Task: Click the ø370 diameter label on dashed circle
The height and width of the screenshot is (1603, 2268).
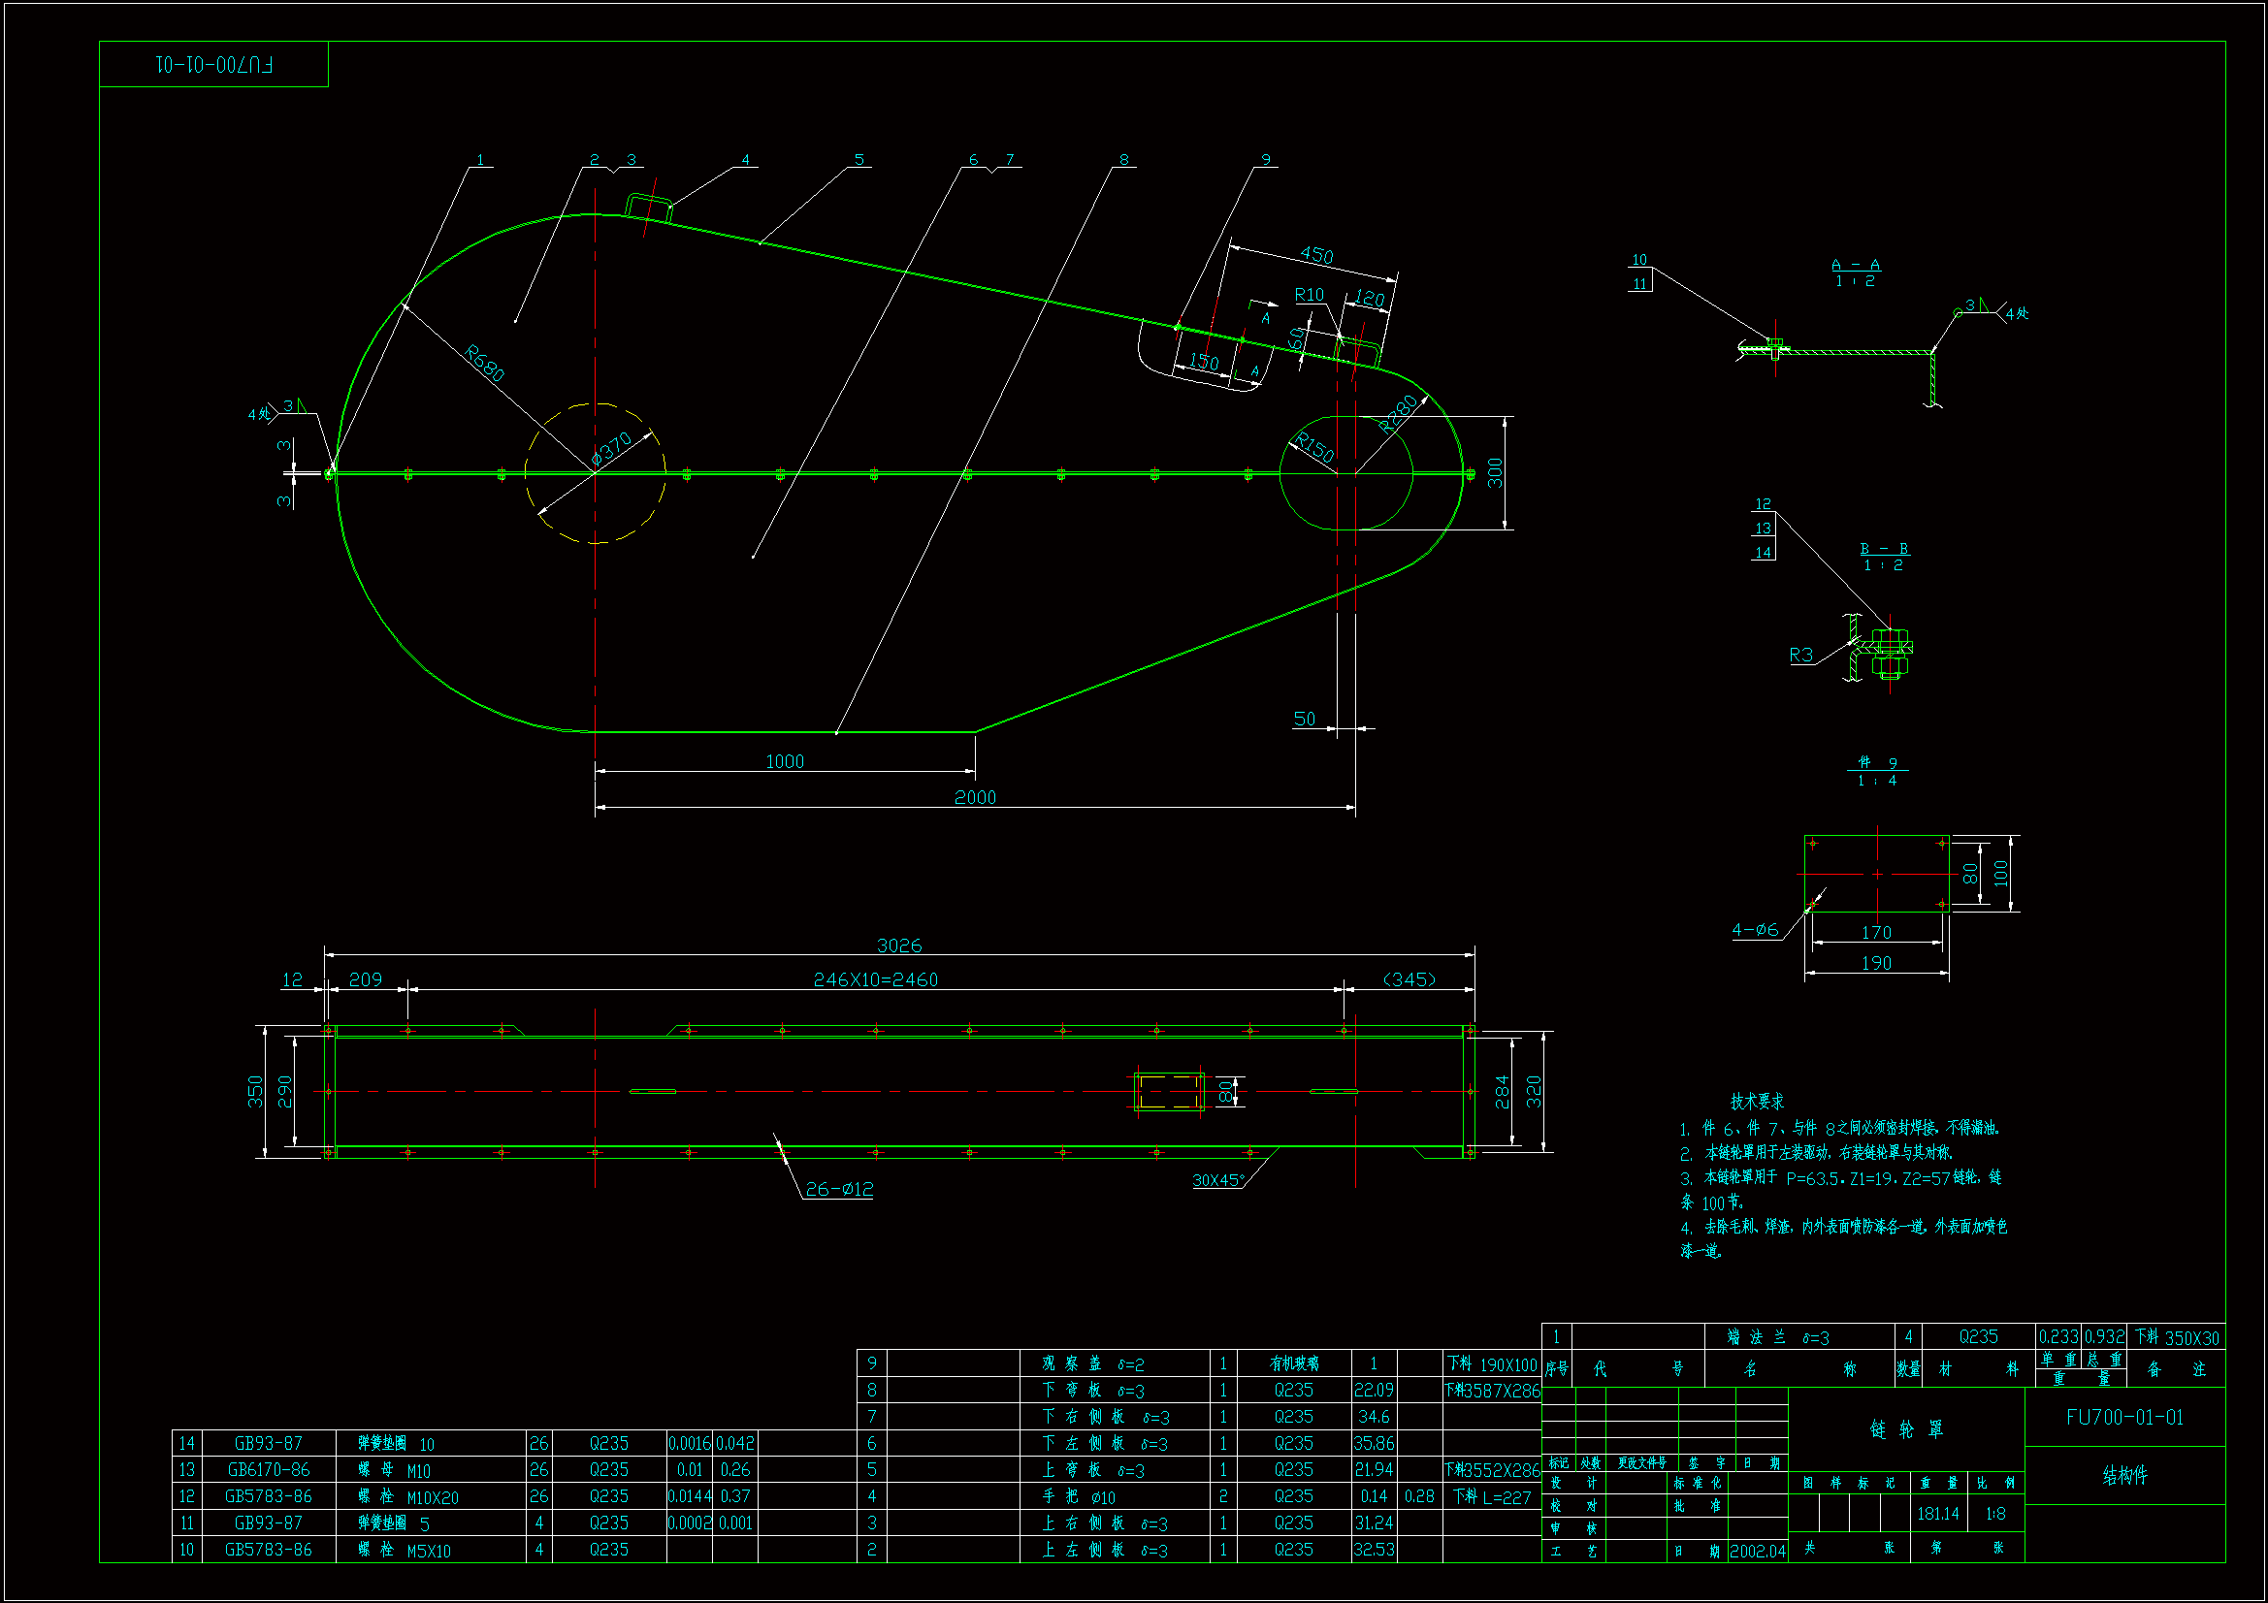Action: click(611, 449)
